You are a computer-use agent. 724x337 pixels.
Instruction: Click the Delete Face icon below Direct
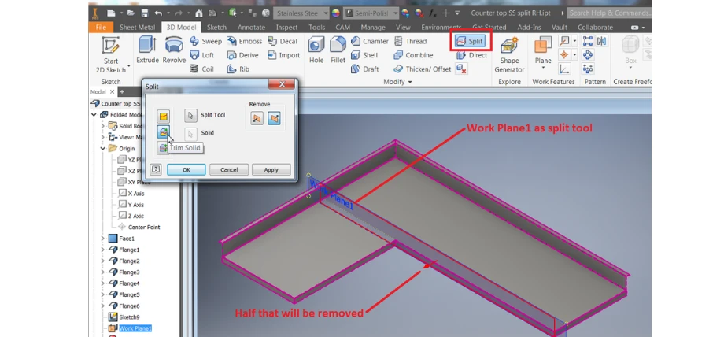(x=461, y=69)
